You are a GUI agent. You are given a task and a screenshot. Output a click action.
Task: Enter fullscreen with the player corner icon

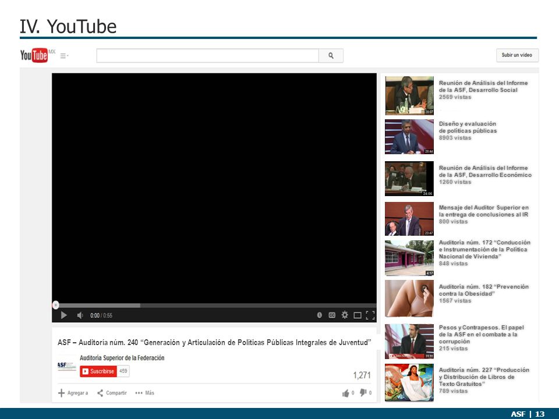(x=370, y=315)
